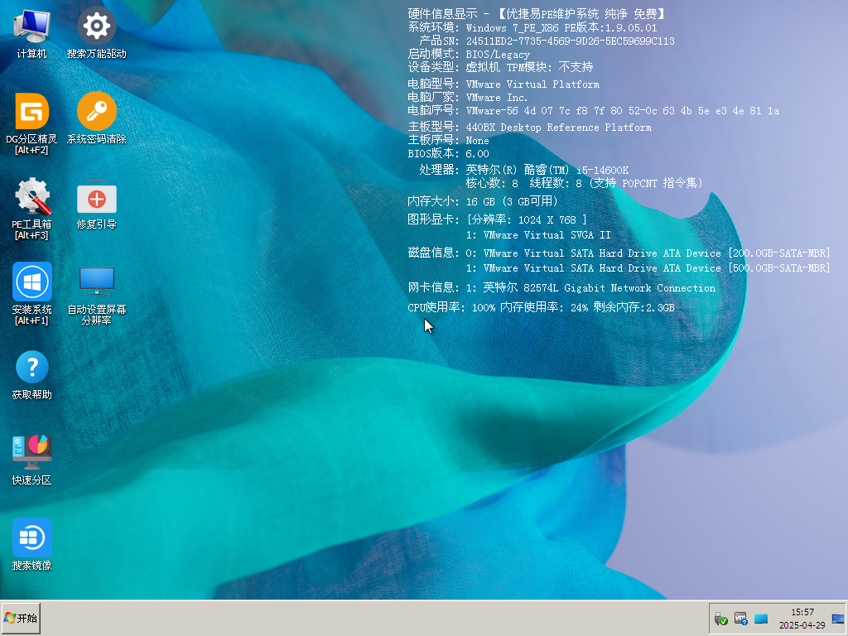Click the USB safely-remove tray icon

point(720,619)
